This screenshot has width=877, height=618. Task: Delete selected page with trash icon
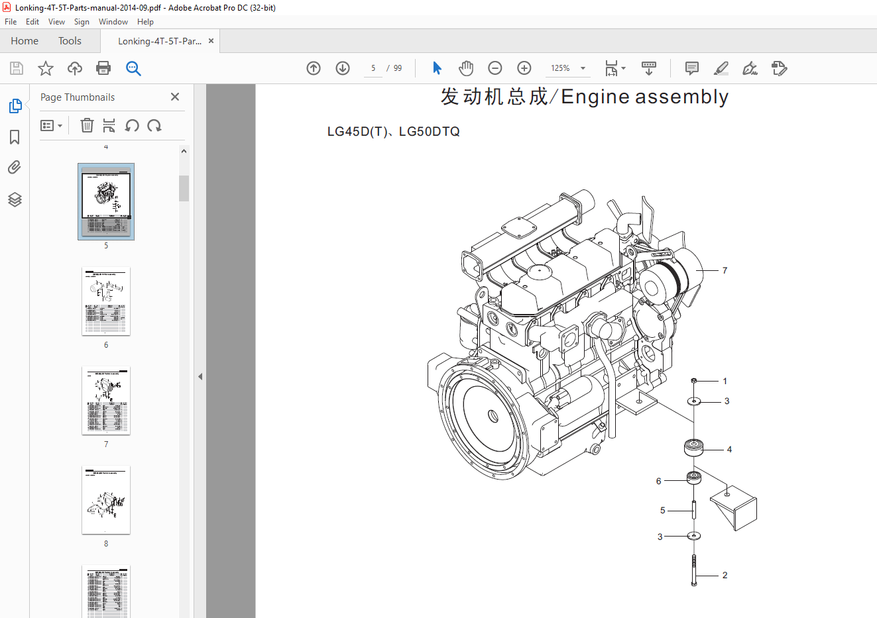click(87, 125)
